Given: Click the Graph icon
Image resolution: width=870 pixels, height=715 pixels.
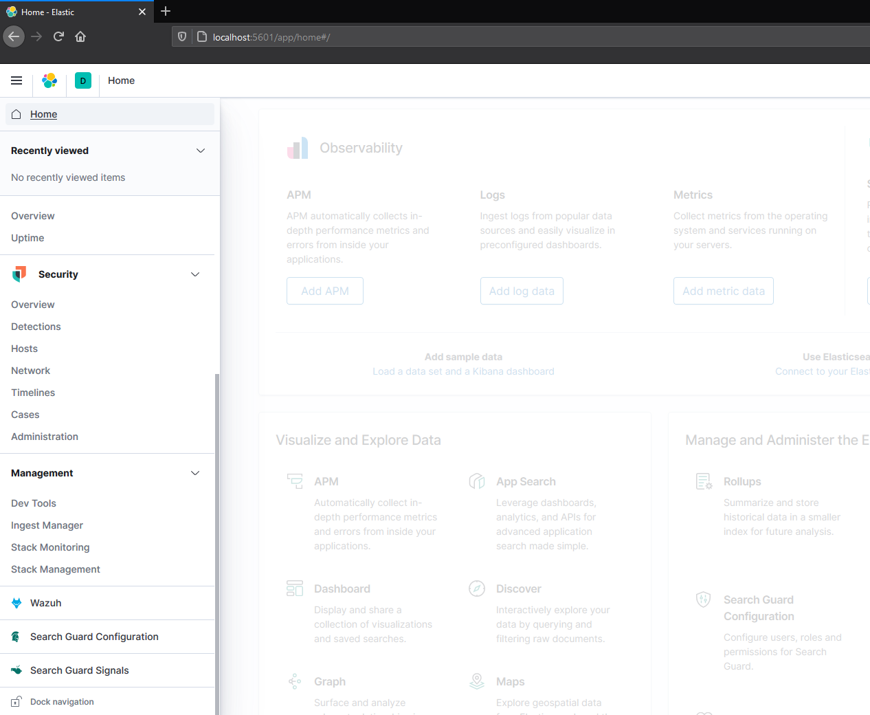Looking at the screenshot, I should [x=295, y=681].
